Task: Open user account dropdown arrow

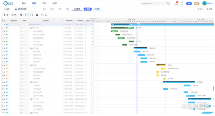Action: [x=213, y=4]
